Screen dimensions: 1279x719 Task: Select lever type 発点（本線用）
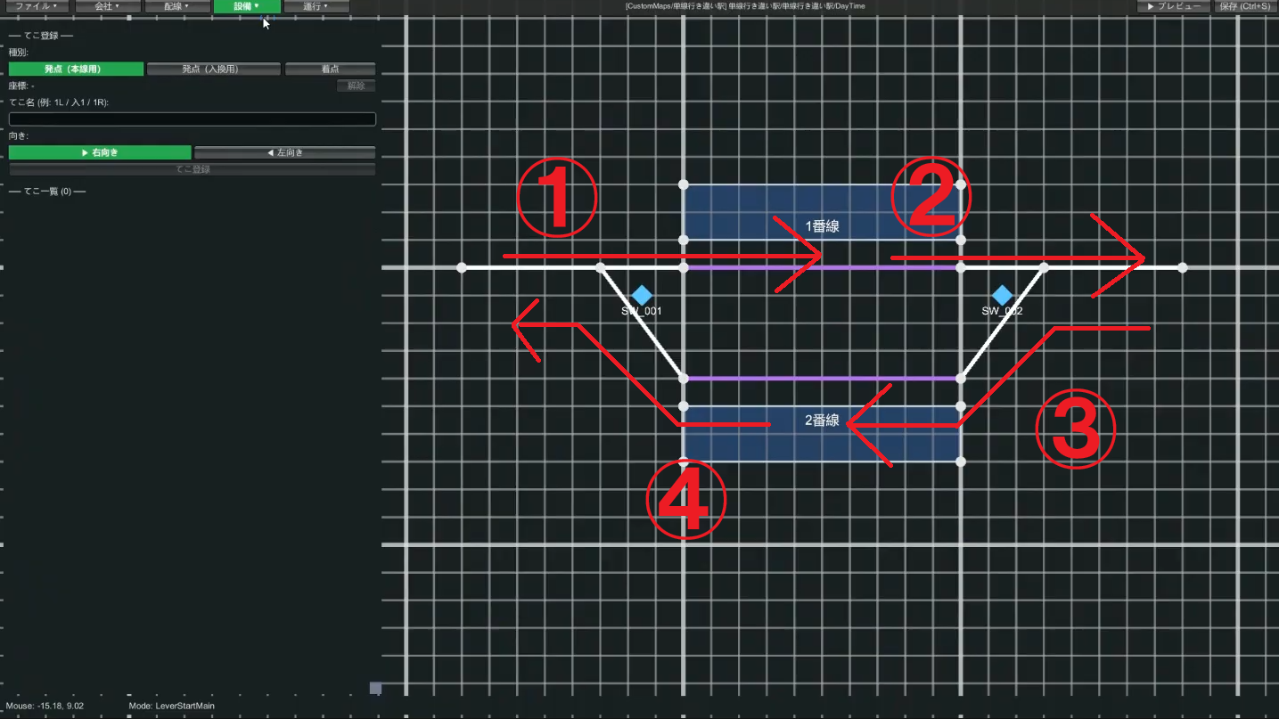coord(77,69)
